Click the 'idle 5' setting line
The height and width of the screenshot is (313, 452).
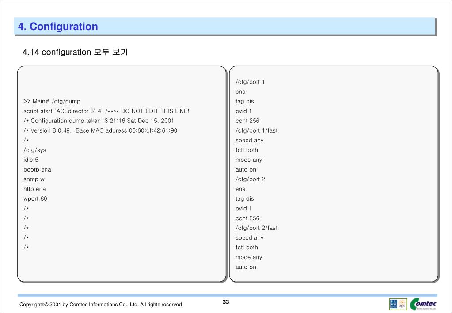pos(31,160)
